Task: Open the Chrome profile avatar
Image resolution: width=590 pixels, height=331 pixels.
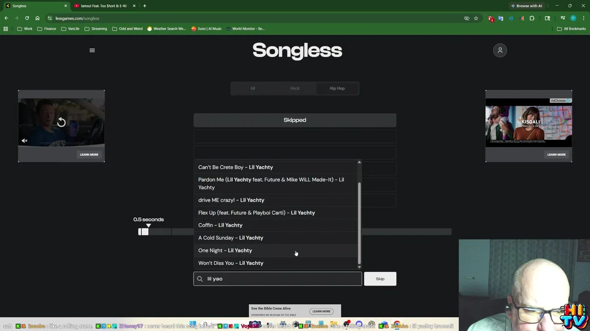Action: [x=573, y=18]
